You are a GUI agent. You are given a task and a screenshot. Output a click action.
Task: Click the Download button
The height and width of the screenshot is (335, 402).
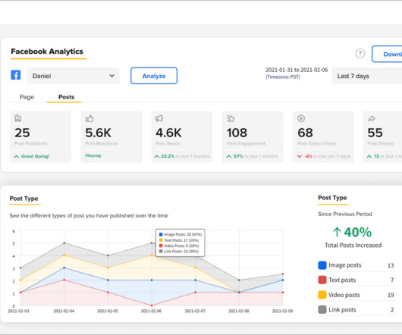[x=387, y=54]
